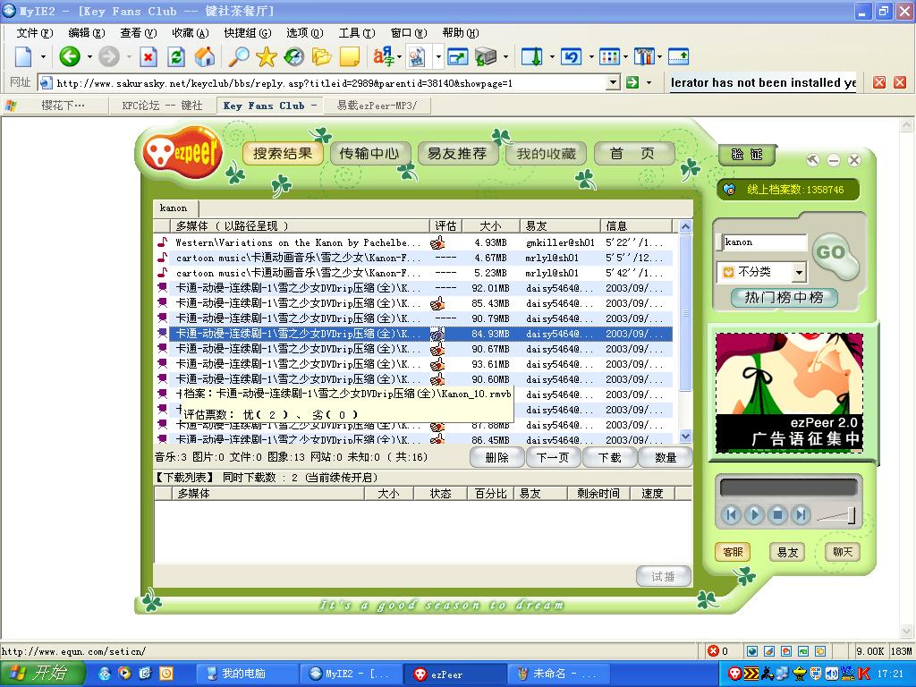
Task: Click the ezPeer 2.0 advertisement image
Action: (x=789, y=393)
